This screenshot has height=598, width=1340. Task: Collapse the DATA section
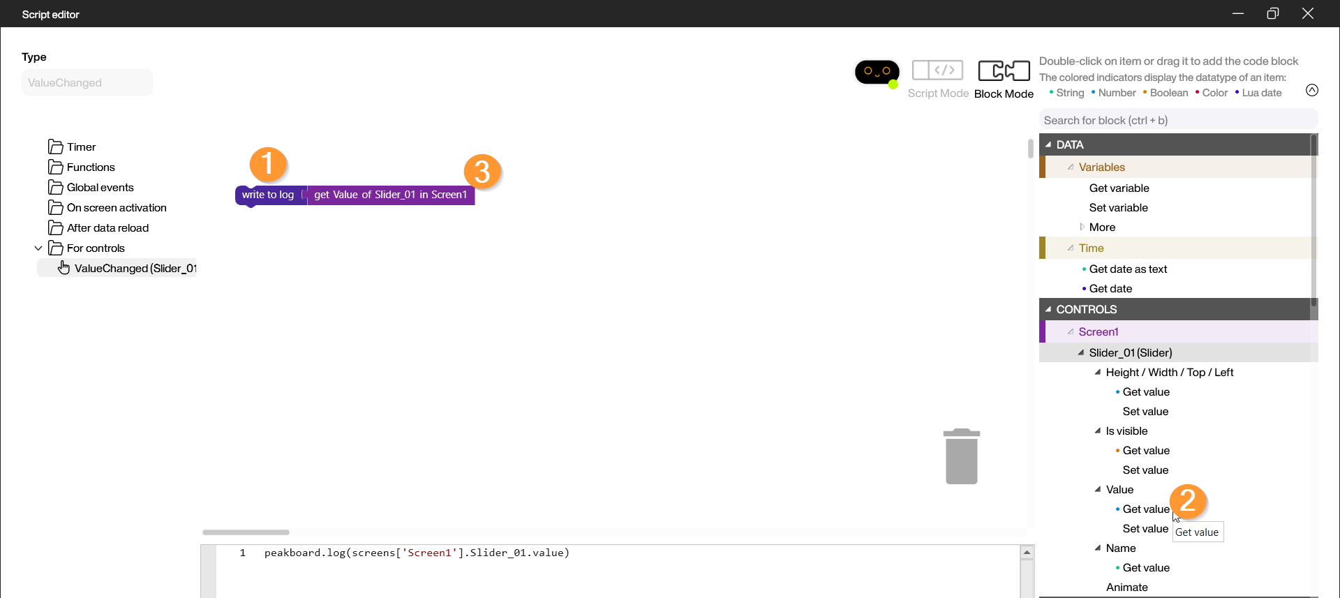click(x=1048, y=144)
